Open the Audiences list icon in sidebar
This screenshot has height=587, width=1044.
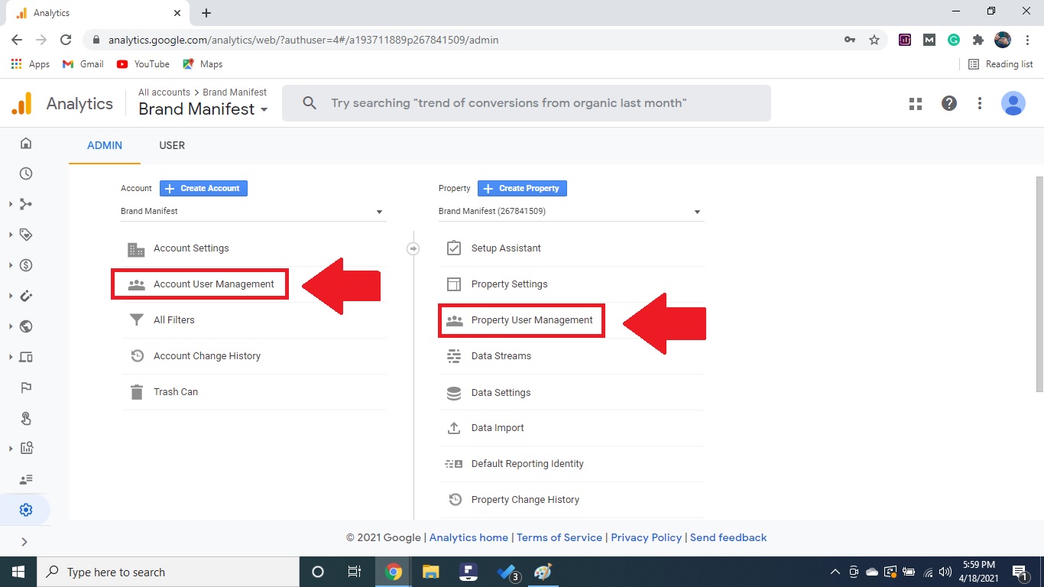point(26,479)
